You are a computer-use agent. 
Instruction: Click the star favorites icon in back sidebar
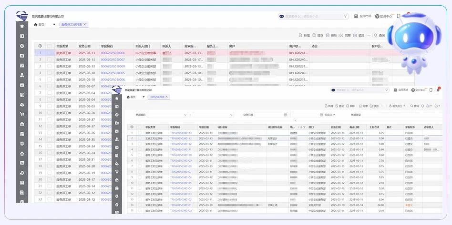coord(22,27)
